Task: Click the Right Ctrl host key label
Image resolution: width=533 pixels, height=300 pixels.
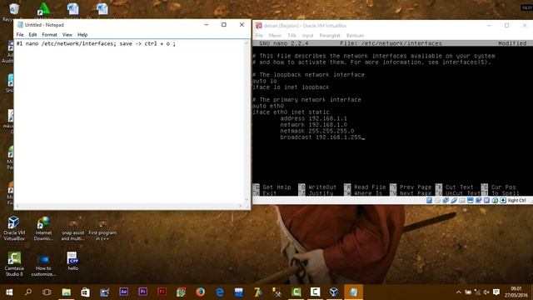Action: 516,200
